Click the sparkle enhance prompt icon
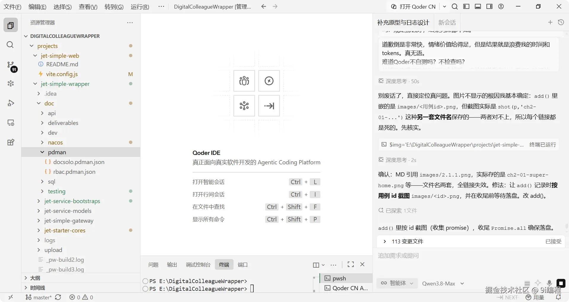 click(538, 283)
